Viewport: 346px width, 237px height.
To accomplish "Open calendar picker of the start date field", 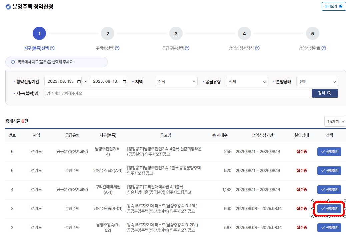I will coord(79,82).
